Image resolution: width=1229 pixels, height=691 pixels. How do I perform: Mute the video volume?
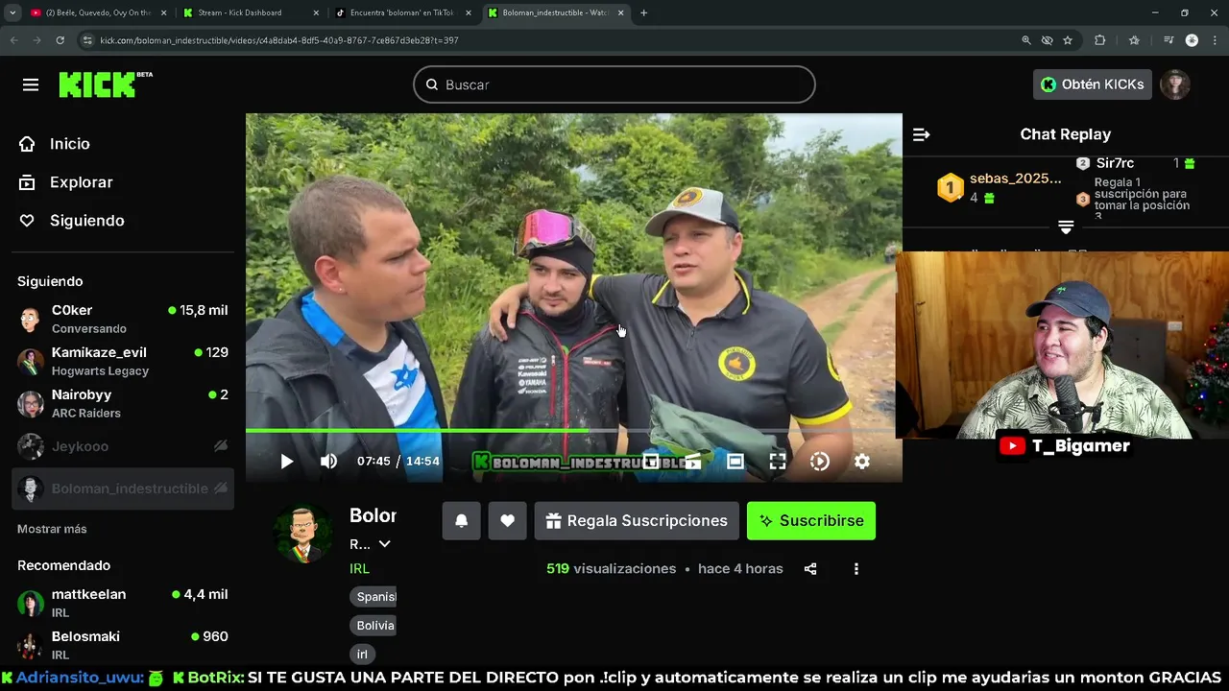pyautogui.click(x=328, y=462)
